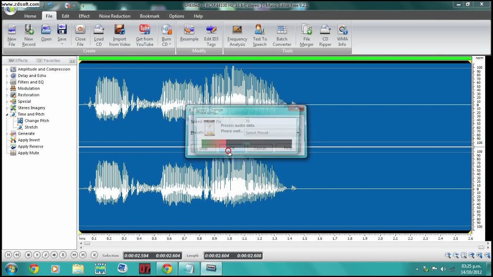Expand the Filters and EQ category
The width and height of the screenshot is (493, 277).
(x=7, y=82)
